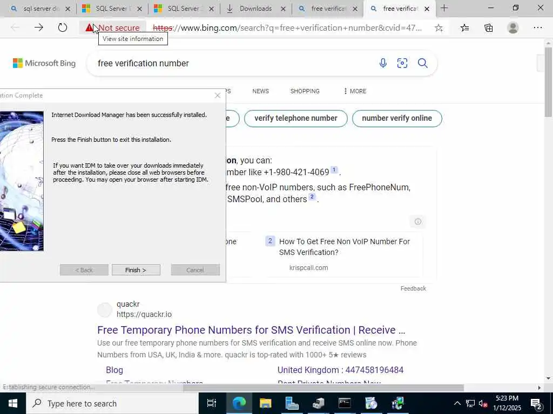Open the muted speaker volume icon
This screenshot has height=414, width=553.
pyautogui.click(x=483, y=403)
